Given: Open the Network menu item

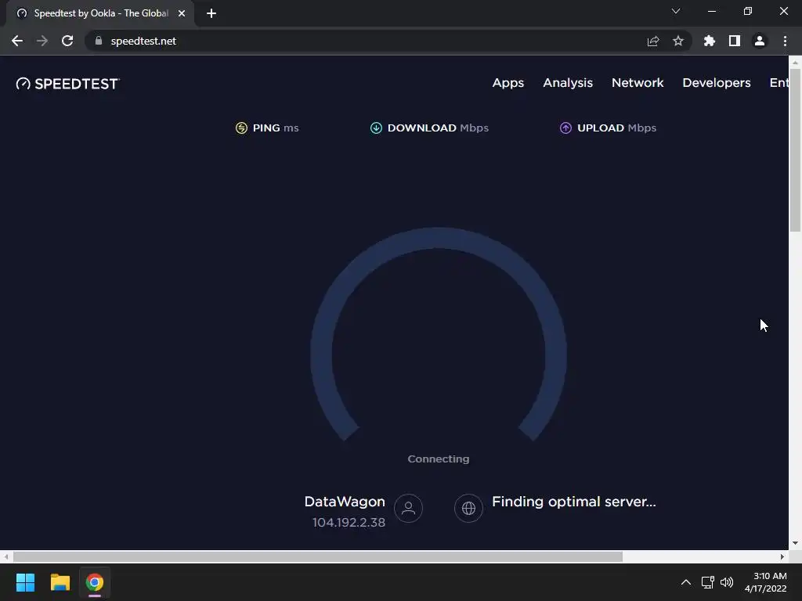Looking at the screenshot, I should pos(638,83).
